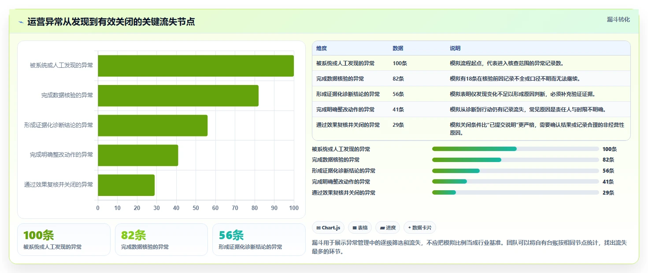Open the 100条 stat card
This screenshot has height=273, width=648.
(64, 240)
